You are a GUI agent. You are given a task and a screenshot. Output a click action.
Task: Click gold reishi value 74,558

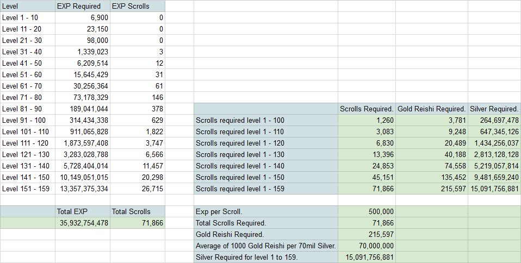click(432, 166)
